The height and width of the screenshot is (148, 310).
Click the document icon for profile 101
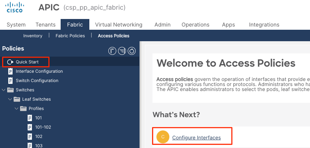pos(30,118)
